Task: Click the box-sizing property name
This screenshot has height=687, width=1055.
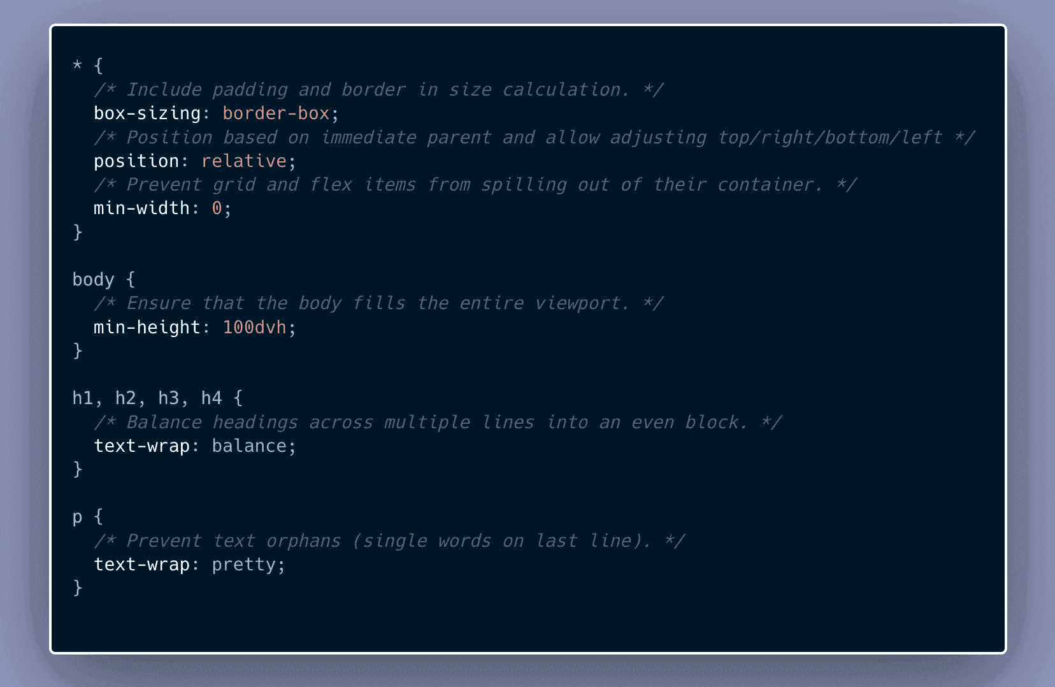Action: [x=147, y=113]
